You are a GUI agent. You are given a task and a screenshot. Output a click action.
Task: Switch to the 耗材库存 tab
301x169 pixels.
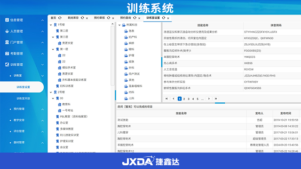tap(73, 18)
